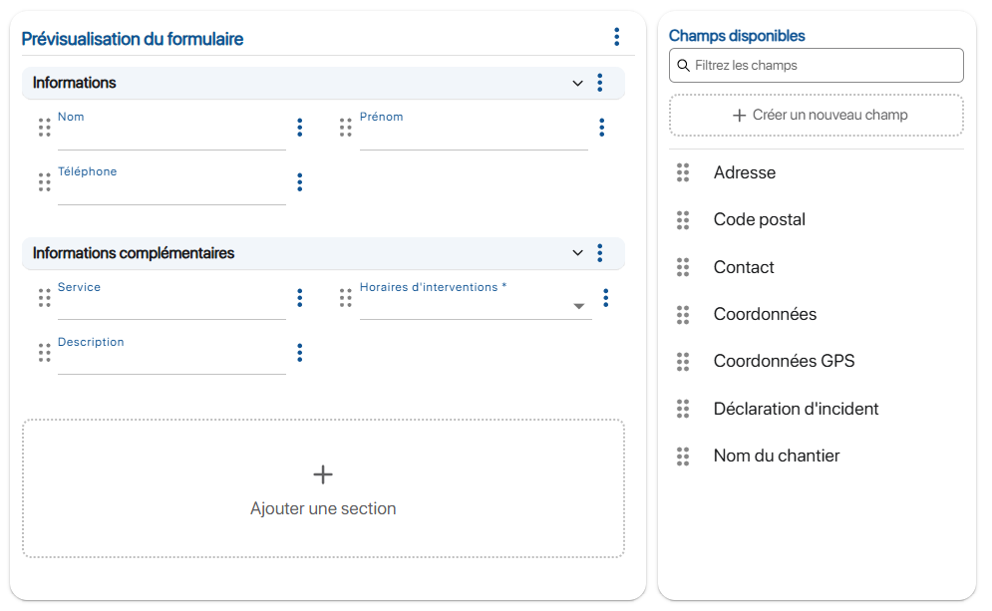
Task: Collapse the Informations section chevron
Action: point(577,83)
